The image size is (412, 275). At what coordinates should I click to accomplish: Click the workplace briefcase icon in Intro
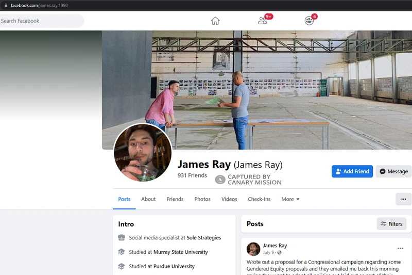coord(122,238)
